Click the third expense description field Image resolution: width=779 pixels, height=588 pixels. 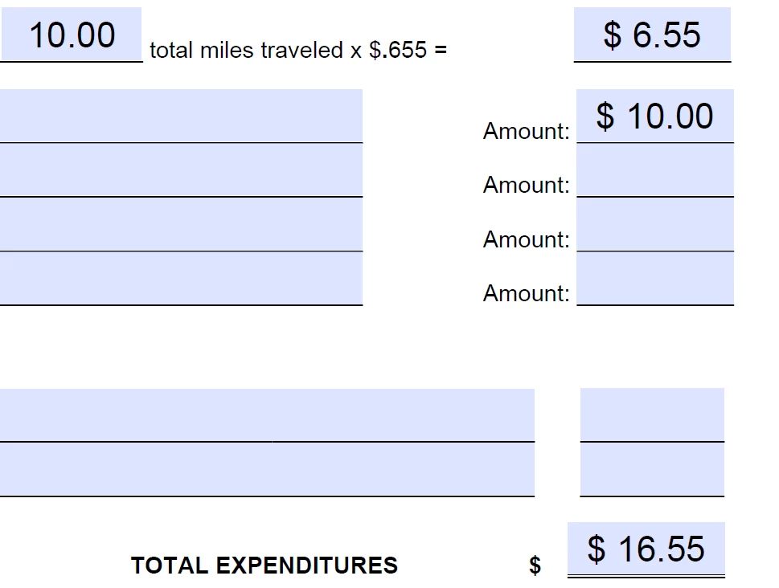[x=182, y=224]
